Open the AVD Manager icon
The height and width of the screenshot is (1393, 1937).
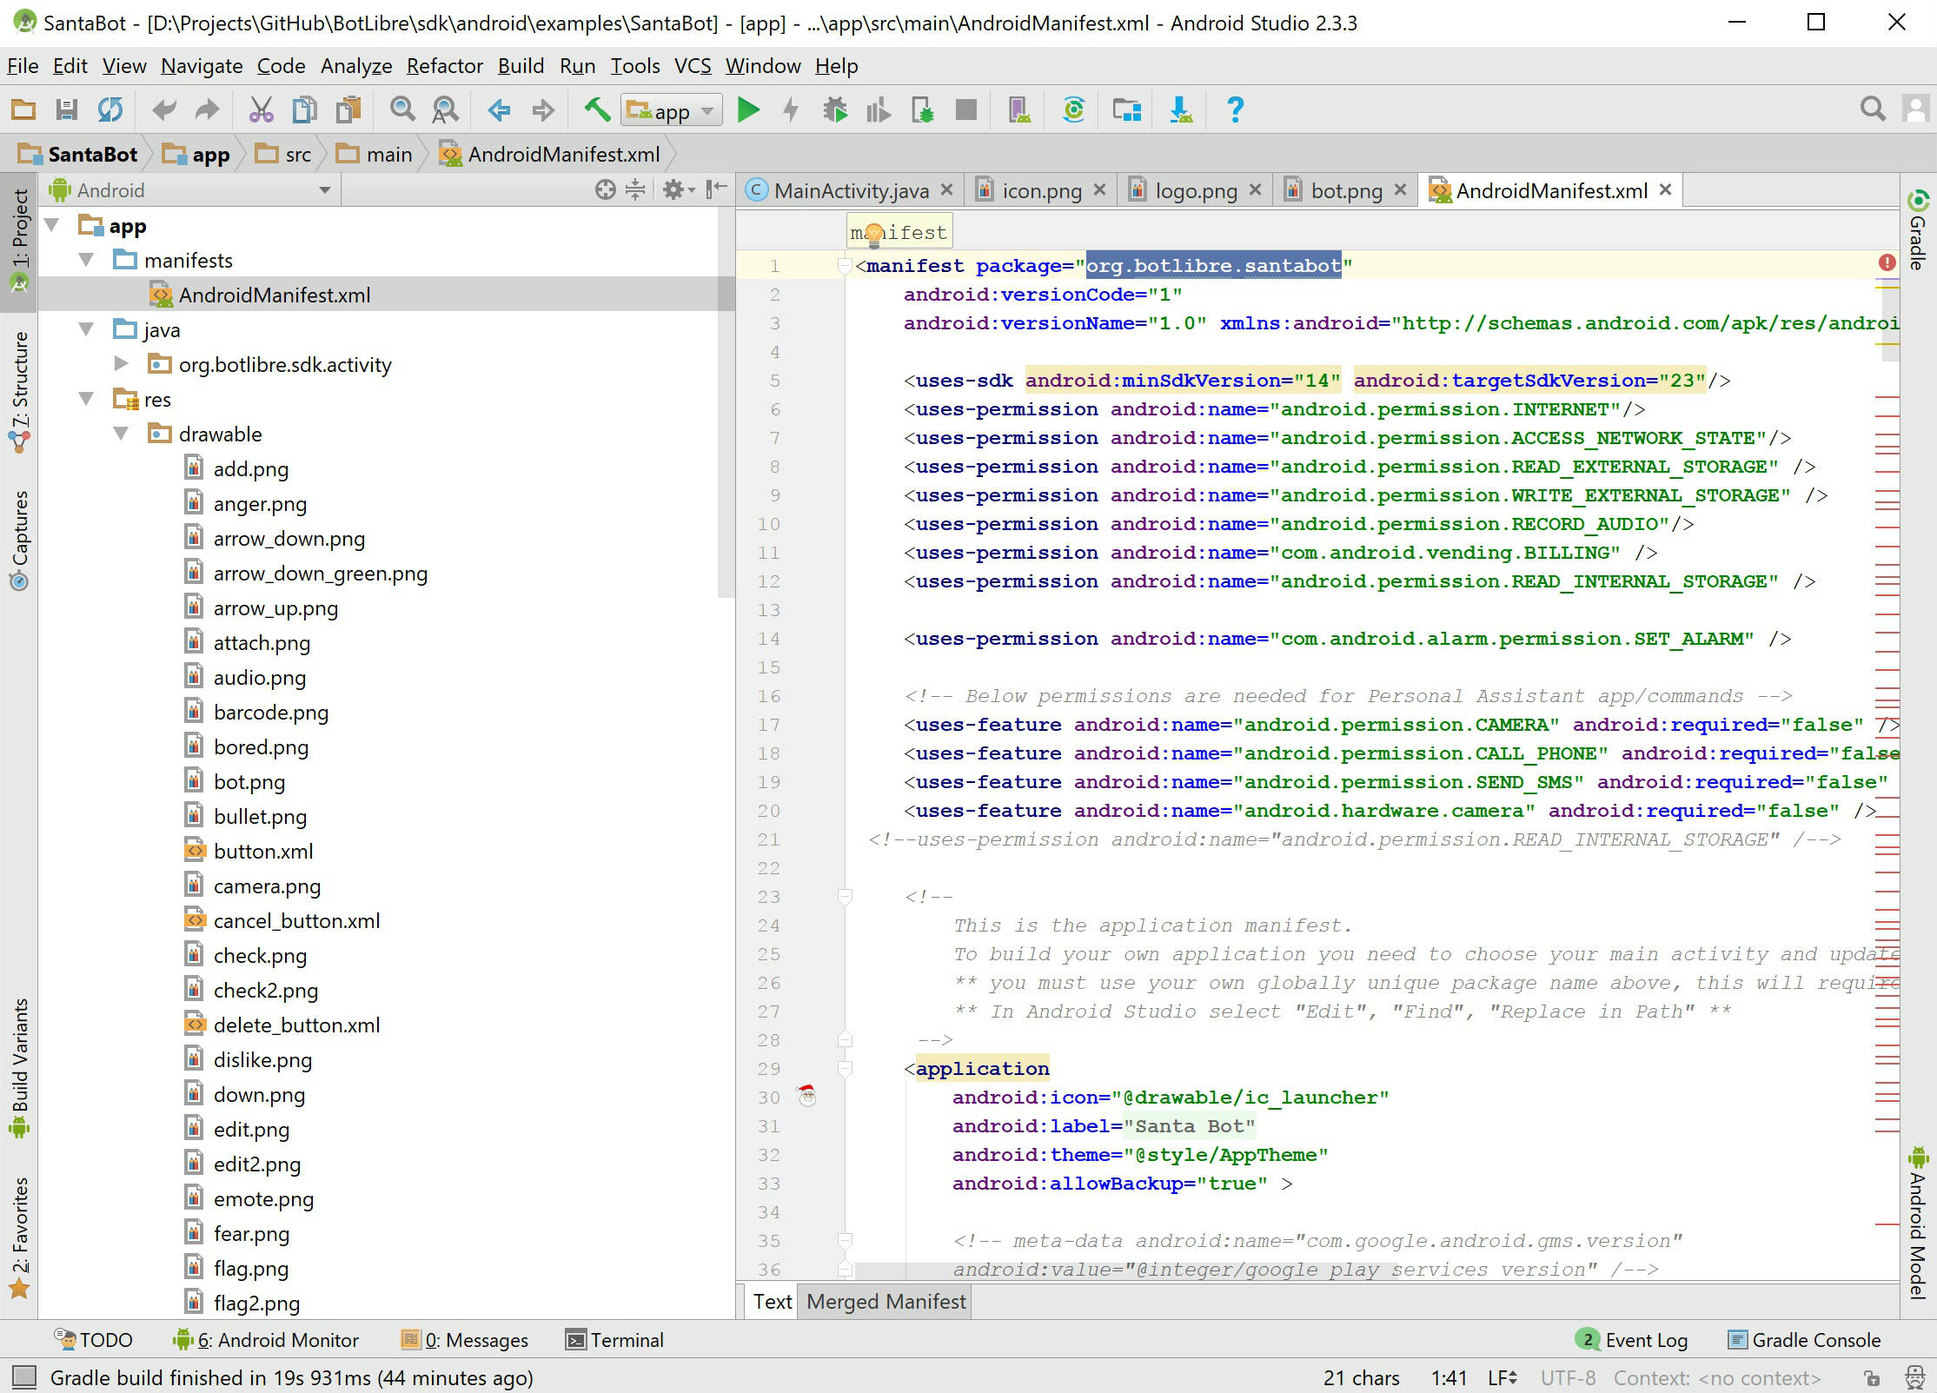(1019, 110)
